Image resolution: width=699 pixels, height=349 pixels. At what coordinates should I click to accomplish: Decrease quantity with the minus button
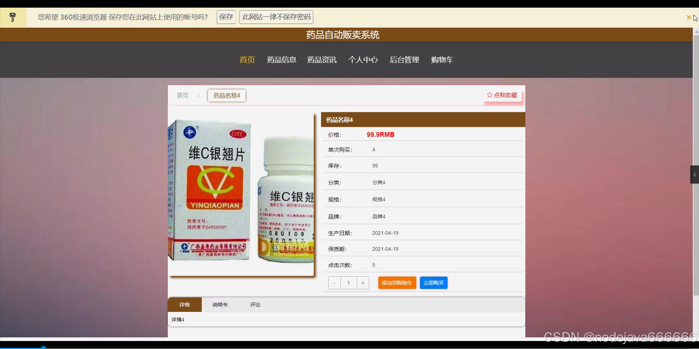[334, 283]
